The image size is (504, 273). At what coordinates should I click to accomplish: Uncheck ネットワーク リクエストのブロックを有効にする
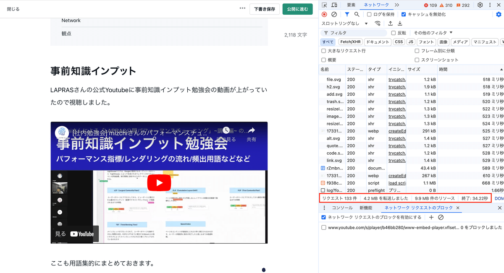click(x=323, y=217)
